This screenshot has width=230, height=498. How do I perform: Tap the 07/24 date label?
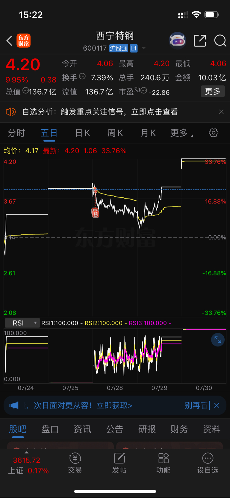click(x=26, y=388)
